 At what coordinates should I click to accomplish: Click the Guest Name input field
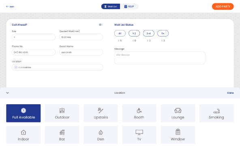(81, 52)
